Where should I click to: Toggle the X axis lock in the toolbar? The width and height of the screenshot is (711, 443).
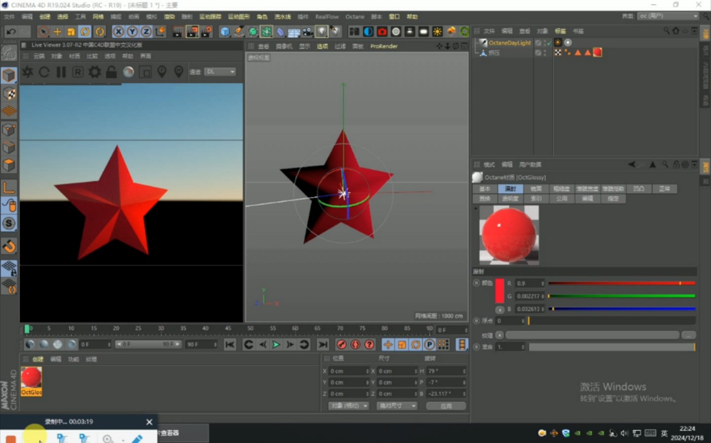[x=118, y=31]
